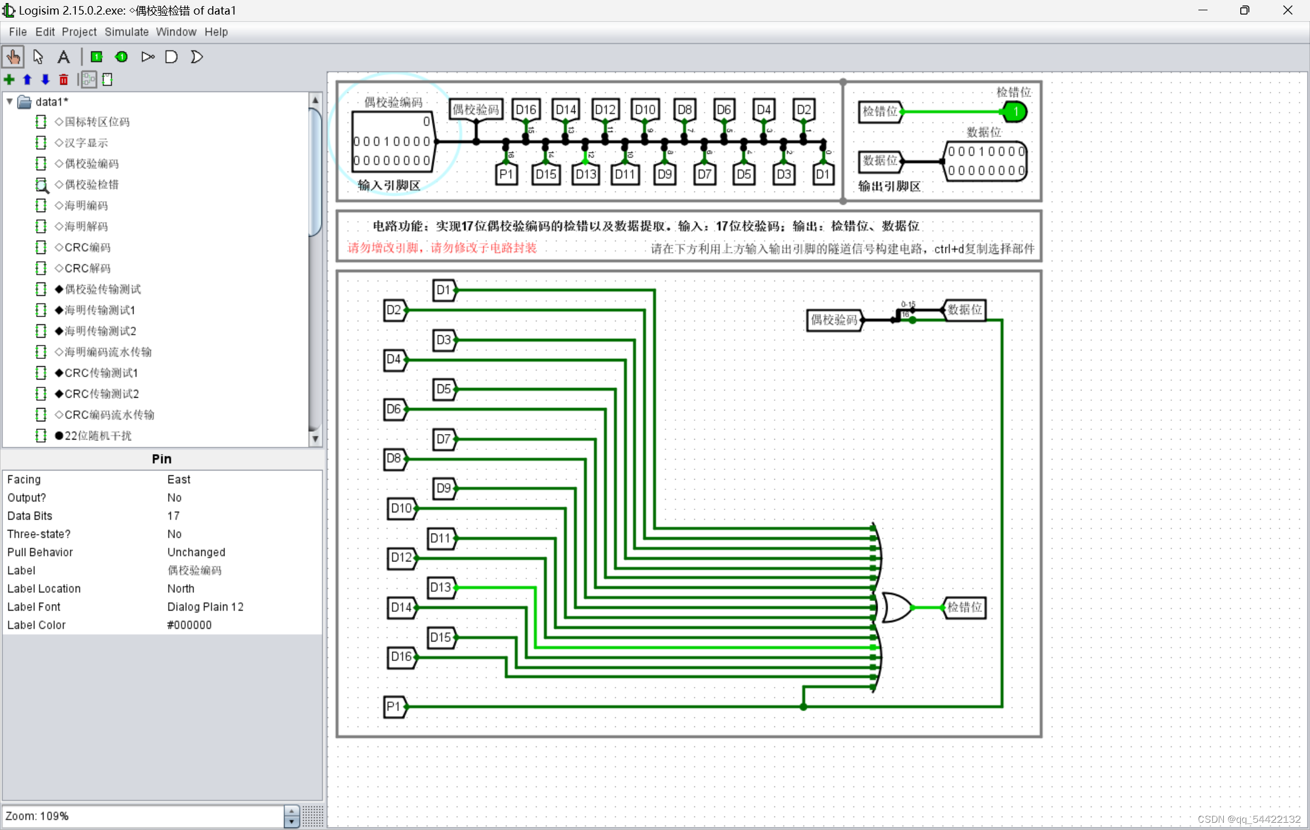Toggle to circuit layout editing view
The height and width of the screenshot is (830, 1310).
89,79
